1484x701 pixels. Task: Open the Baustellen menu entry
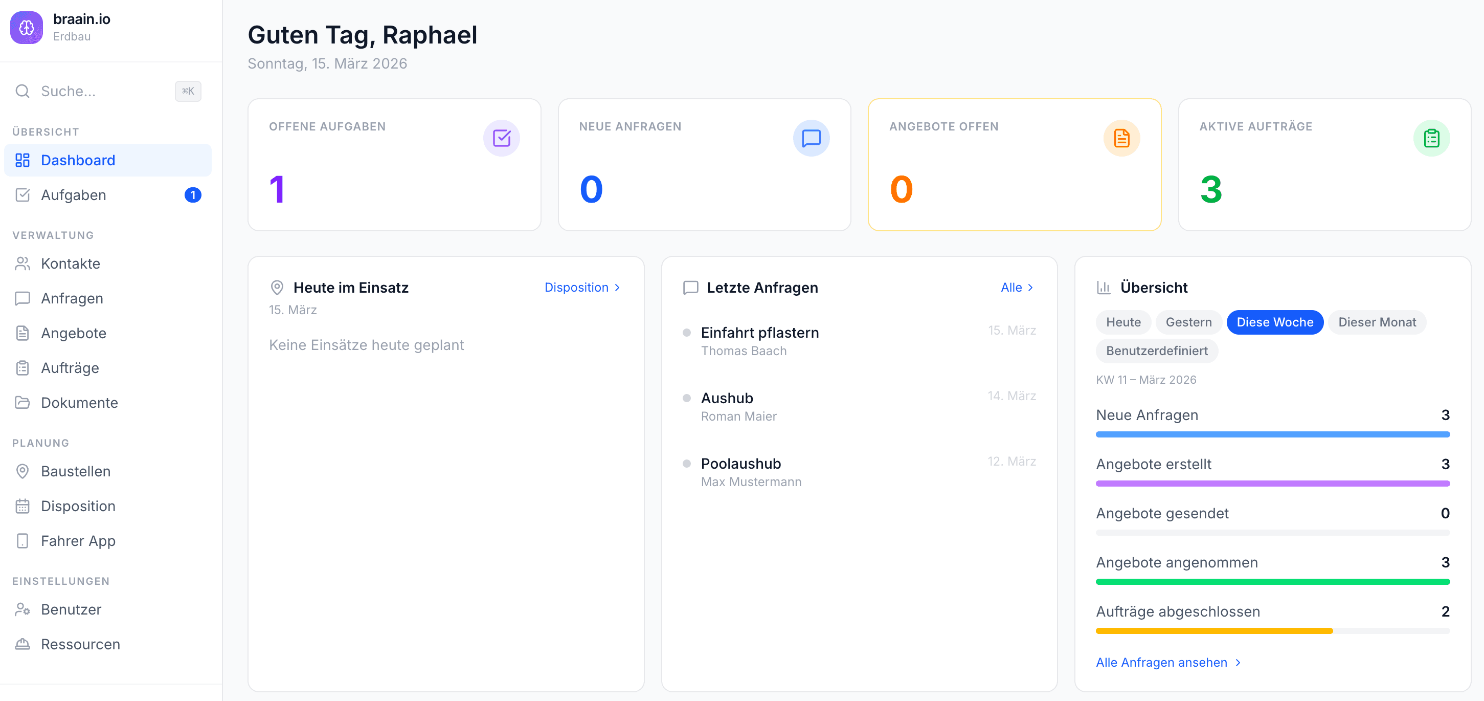point(76,471)
